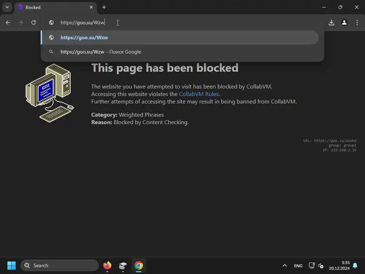
Task: Select the https://goo.su/Wzw URL suggestion
Action: coord(180,37)
